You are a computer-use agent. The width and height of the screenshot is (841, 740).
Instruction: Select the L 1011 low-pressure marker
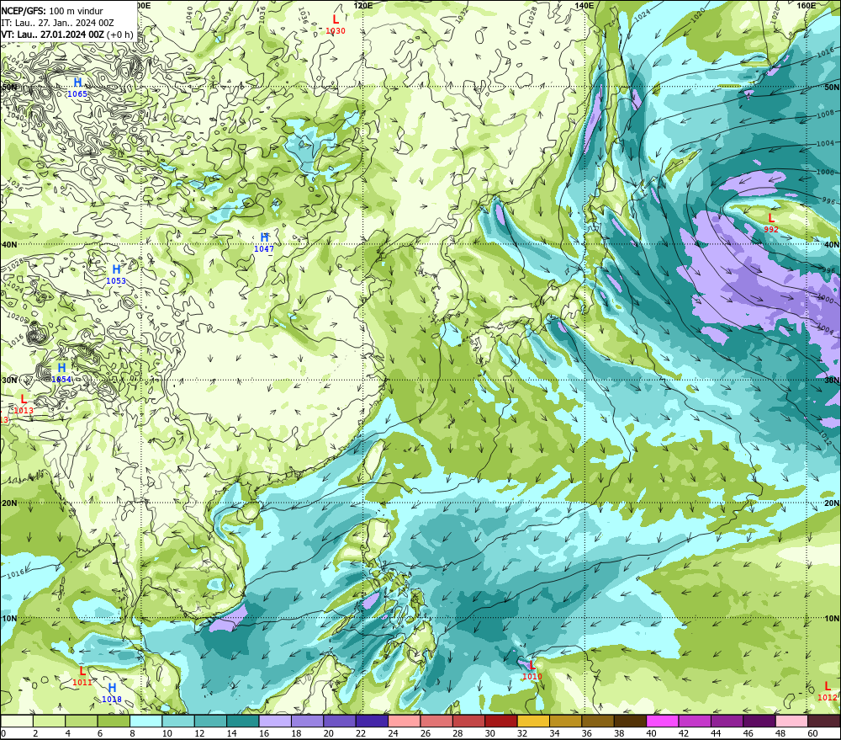coord(82,676)
